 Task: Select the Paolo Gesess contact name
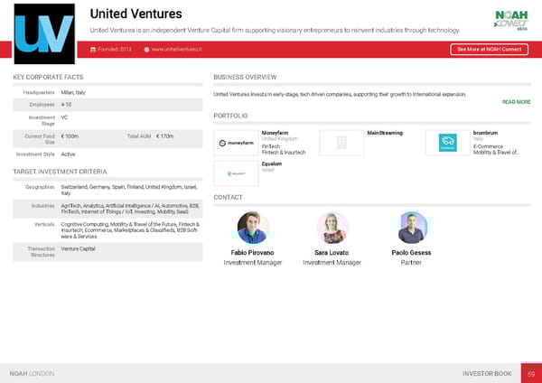(411, 252)
